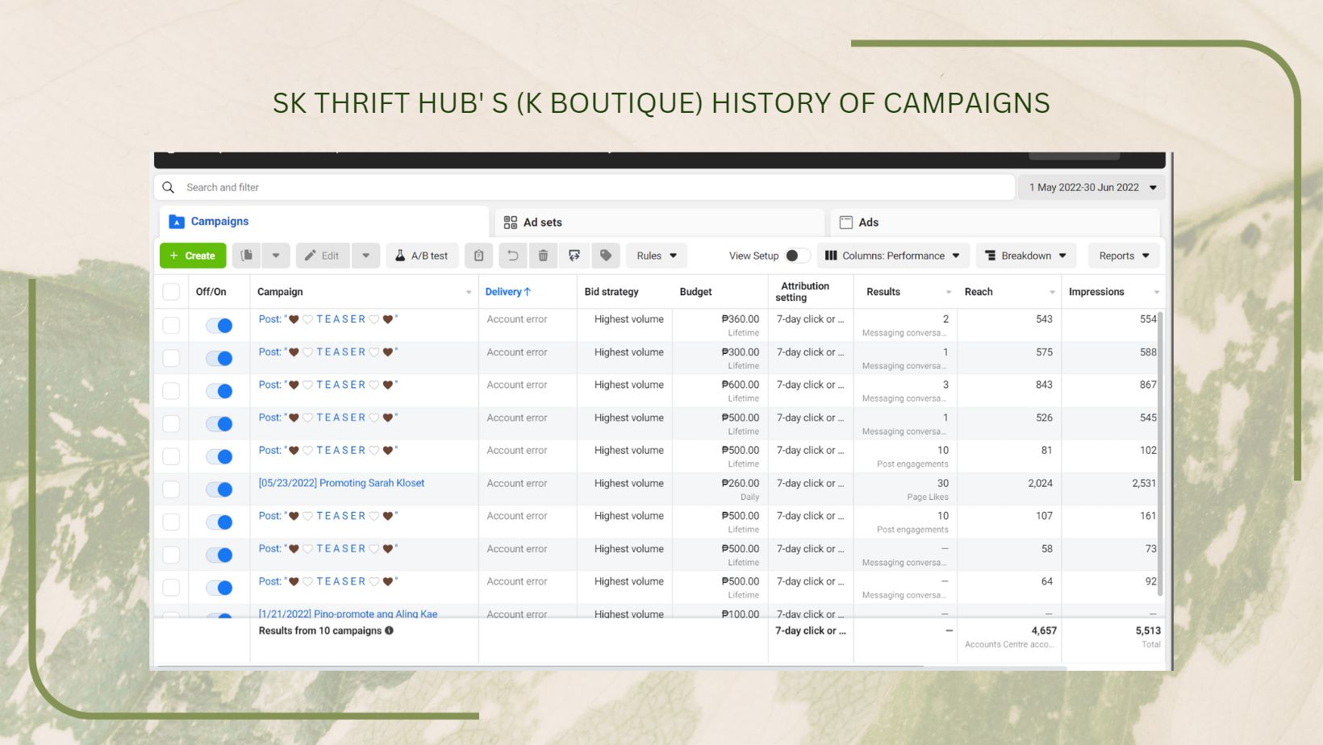Image resolution: width=1323 pixels, height=745 pixels.
Task: Open the Breakdown dropdown
Action: [1026, 256]
